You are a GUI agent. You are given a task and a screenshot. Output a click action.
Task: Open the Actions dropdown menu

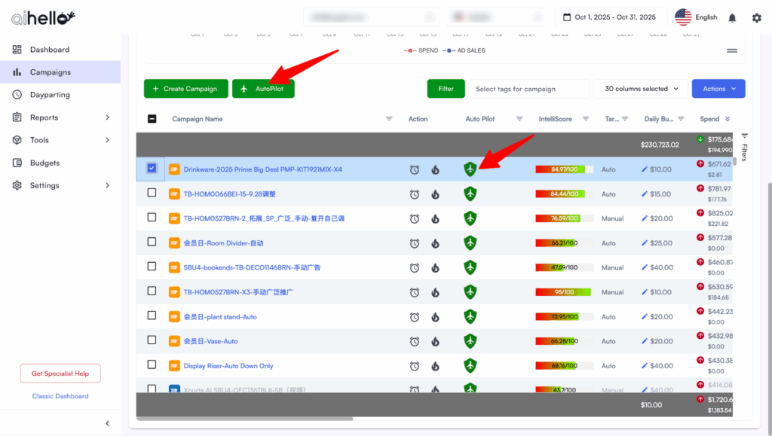[718, 89]
